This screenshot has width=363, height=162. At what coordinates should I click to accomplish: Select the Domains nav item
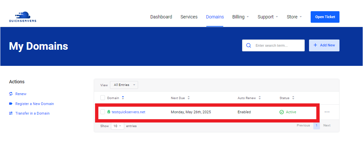[215, 17]
